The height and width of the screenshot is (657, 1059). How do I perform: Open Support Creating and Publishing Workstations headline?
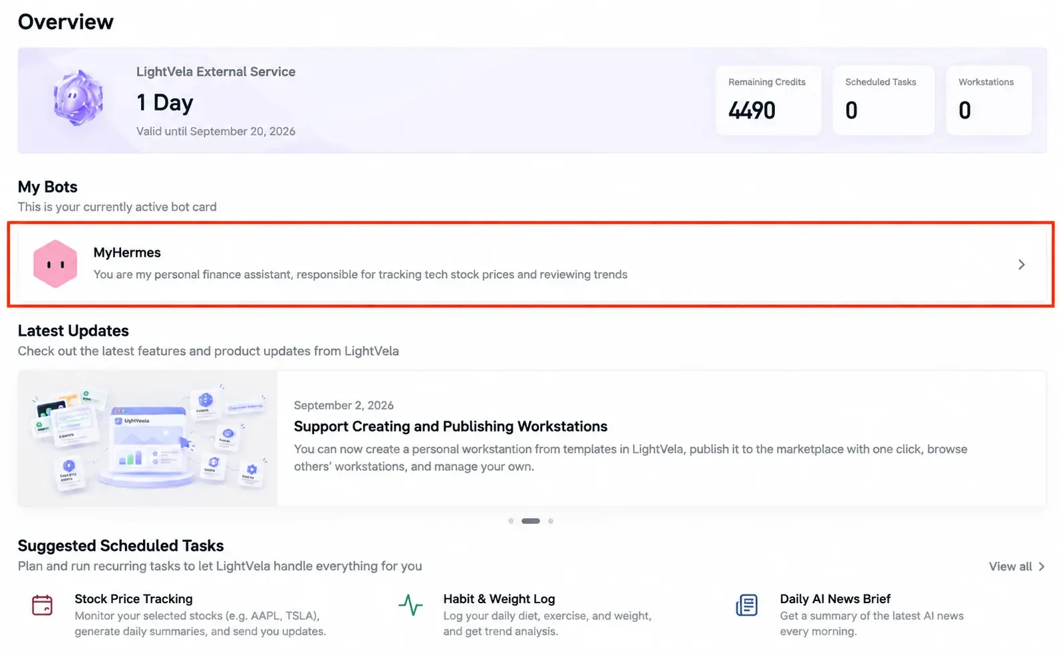(451, 426)
